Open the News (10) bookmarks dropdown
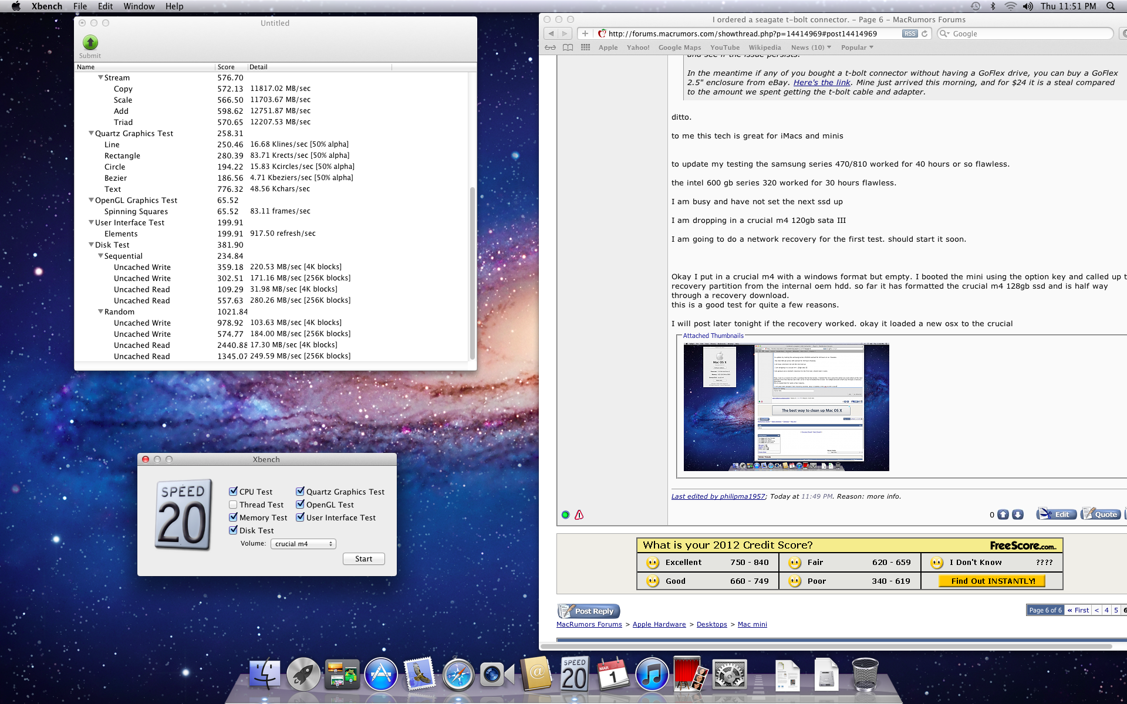Image resolution: width=1127 pixels, height=704 pixels. pyautogui.click(x=811, y=48)
